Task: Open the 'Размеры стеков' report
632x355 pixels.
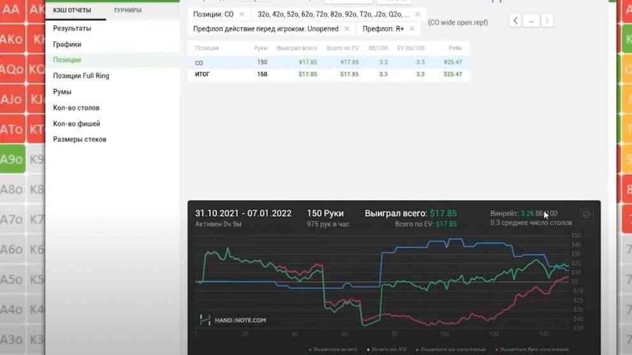Action: (79, 139)
